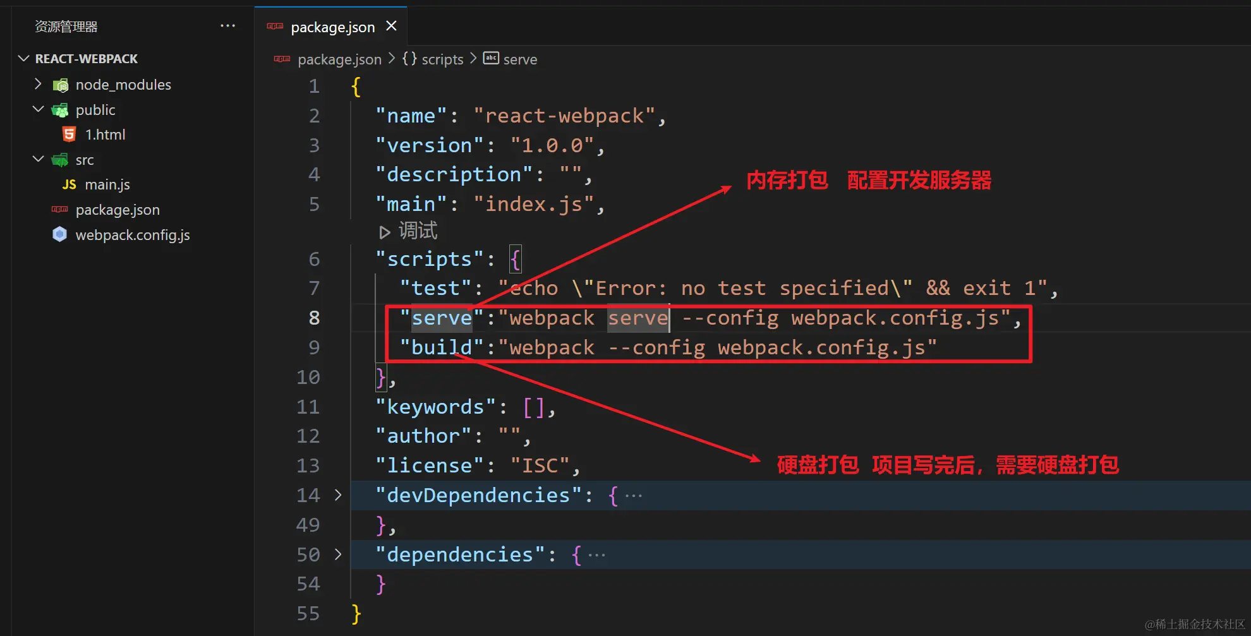This screenshot has width=1251, height=636.
Task: Select the package.json editor tab
Action: (x=330, y=26)
